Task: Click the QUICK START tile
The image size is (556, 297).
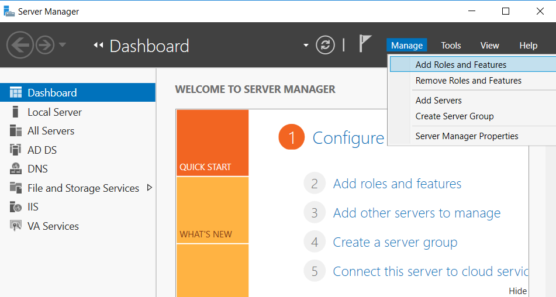Action: pyautogui.click(x=212, y=143)
